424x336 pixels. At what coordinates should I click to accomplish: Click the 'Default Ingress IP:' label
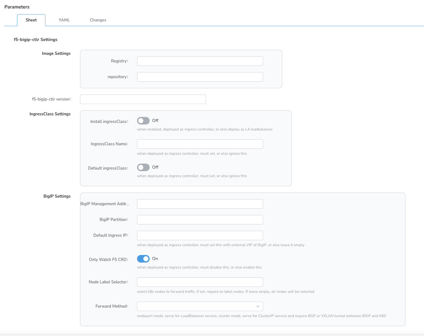111,235
